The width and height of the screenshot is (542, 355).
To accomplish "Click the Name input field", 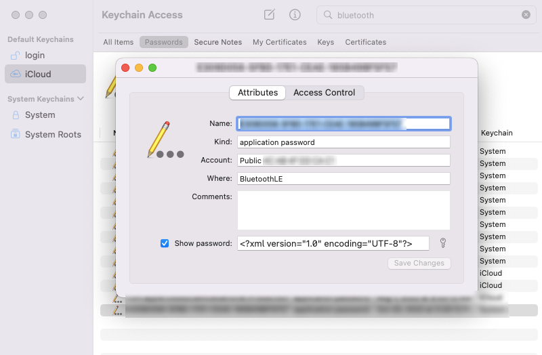I will 343,123.
